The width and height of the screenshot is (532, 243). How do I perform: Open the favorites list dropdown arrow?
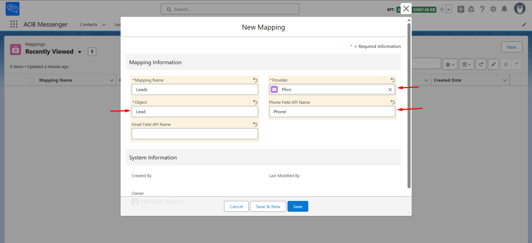point(449,9)
